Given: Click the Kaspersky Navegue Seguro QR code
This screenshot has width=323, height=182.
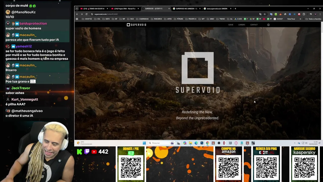Looking at the screenshot, I should (x=305, y=167).
